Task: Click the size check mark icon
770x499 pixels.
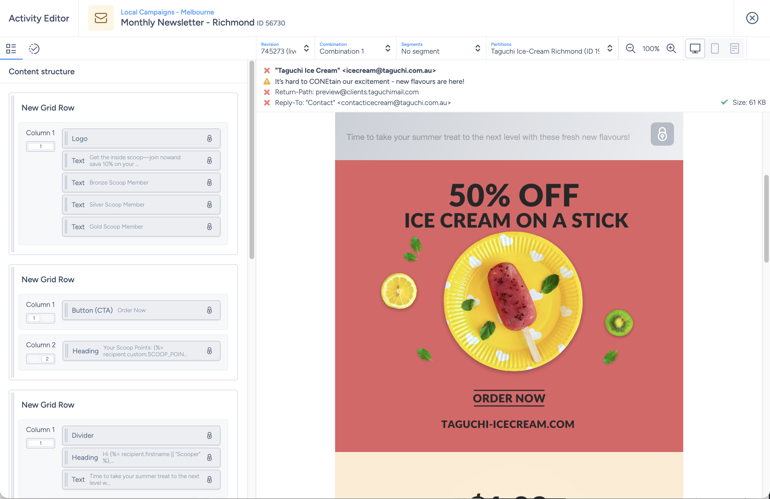Action: click(x=724, y=102)
